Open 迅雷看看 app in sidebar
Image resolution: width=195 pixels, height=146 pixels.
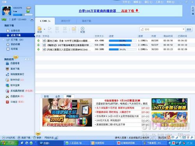click(x=12, y=63)
